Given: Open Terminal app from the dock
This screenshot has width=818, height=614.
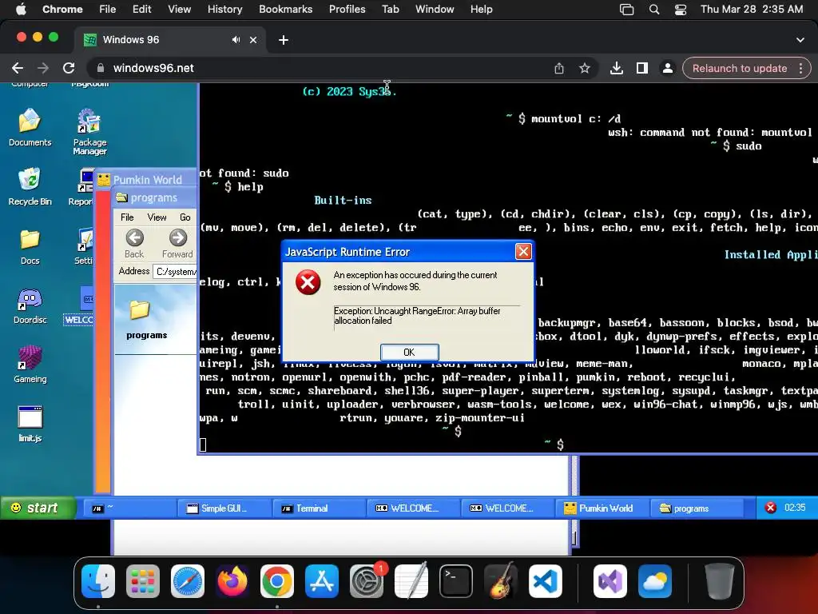Looking at the screenshot, I should click(456, 581).
